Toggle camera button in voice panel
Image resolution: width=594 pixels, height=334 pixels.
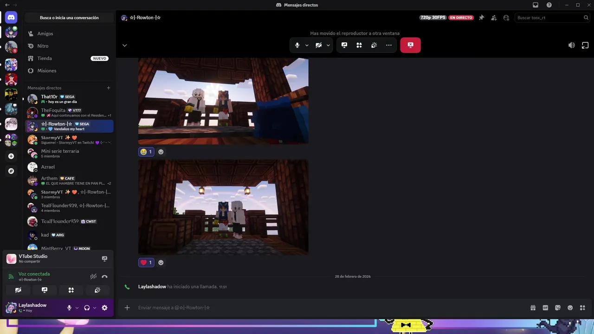tap(18, 290)
